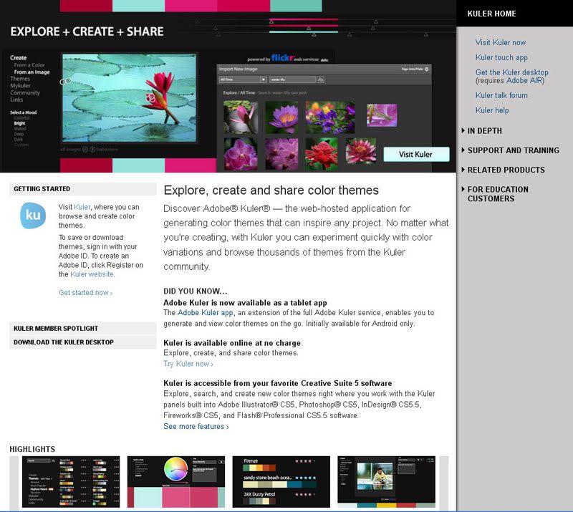Click the blue ku logo icon
The height and width of the screenshot is (512, 573).
pyautogui.click(x=33, y=216)
